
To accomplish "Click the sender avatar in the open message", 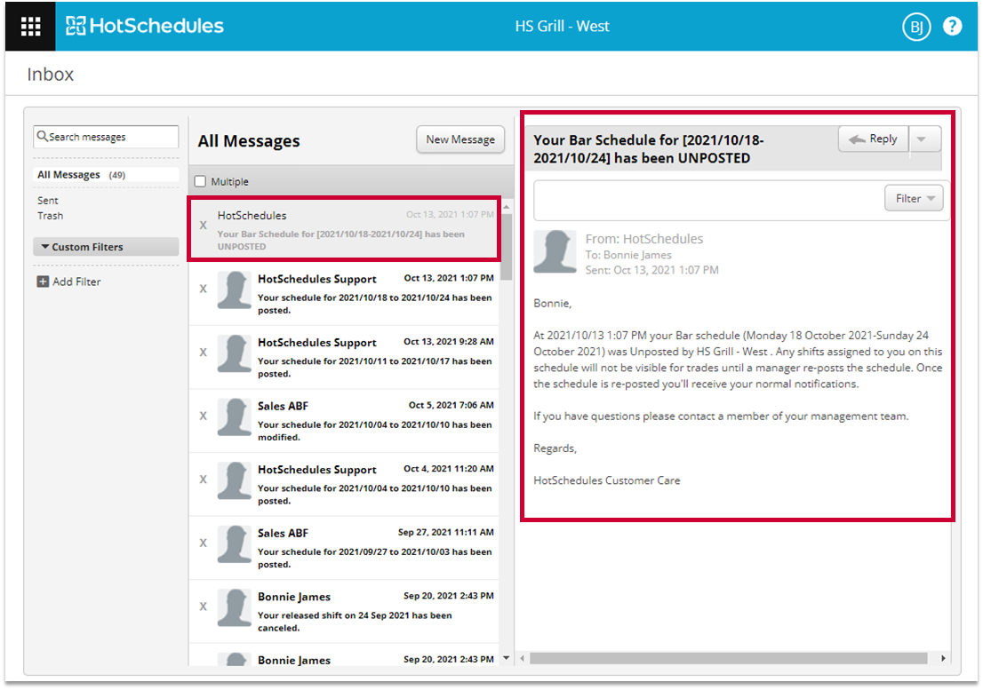I will pyautogui.click(x=555, y=252).
